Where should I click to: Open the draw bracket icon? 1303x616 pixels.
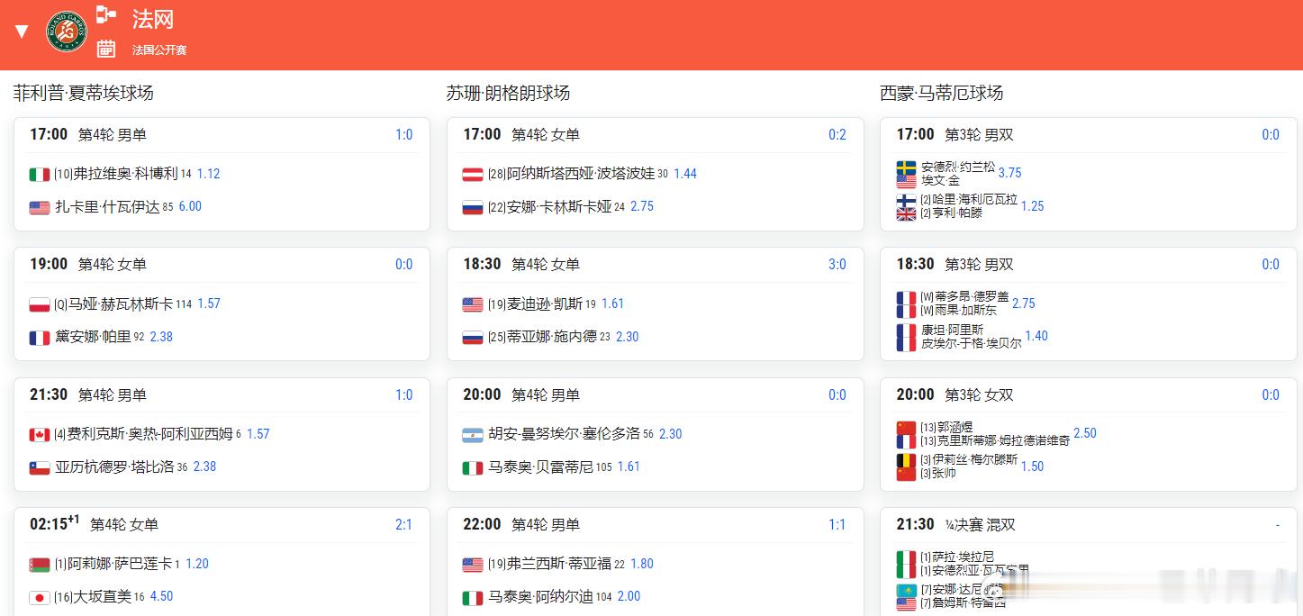click(106, 14)
